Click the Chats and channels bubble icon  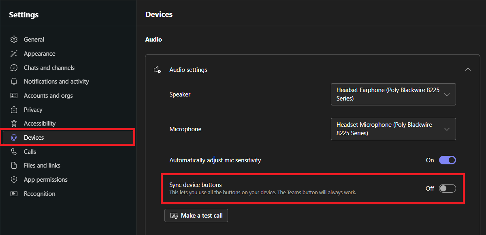click(x=14, y=68)
